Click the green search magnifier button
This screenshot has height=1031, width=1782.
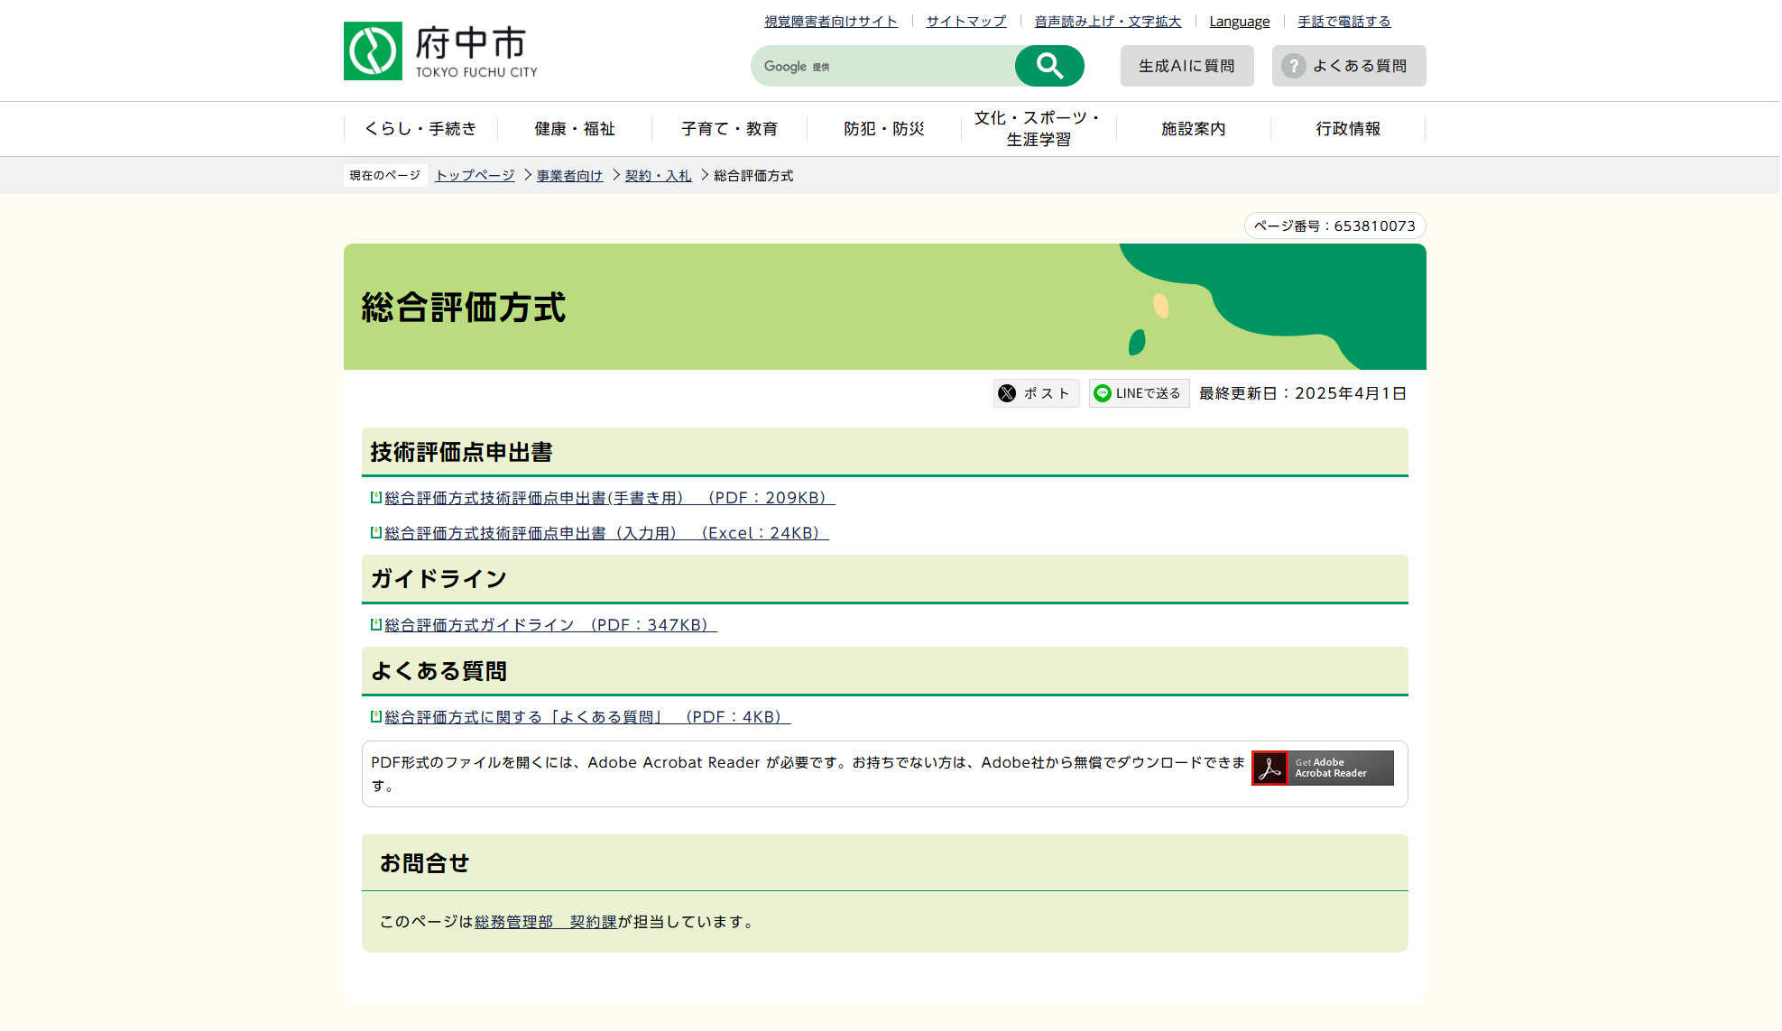point(1049,66)
